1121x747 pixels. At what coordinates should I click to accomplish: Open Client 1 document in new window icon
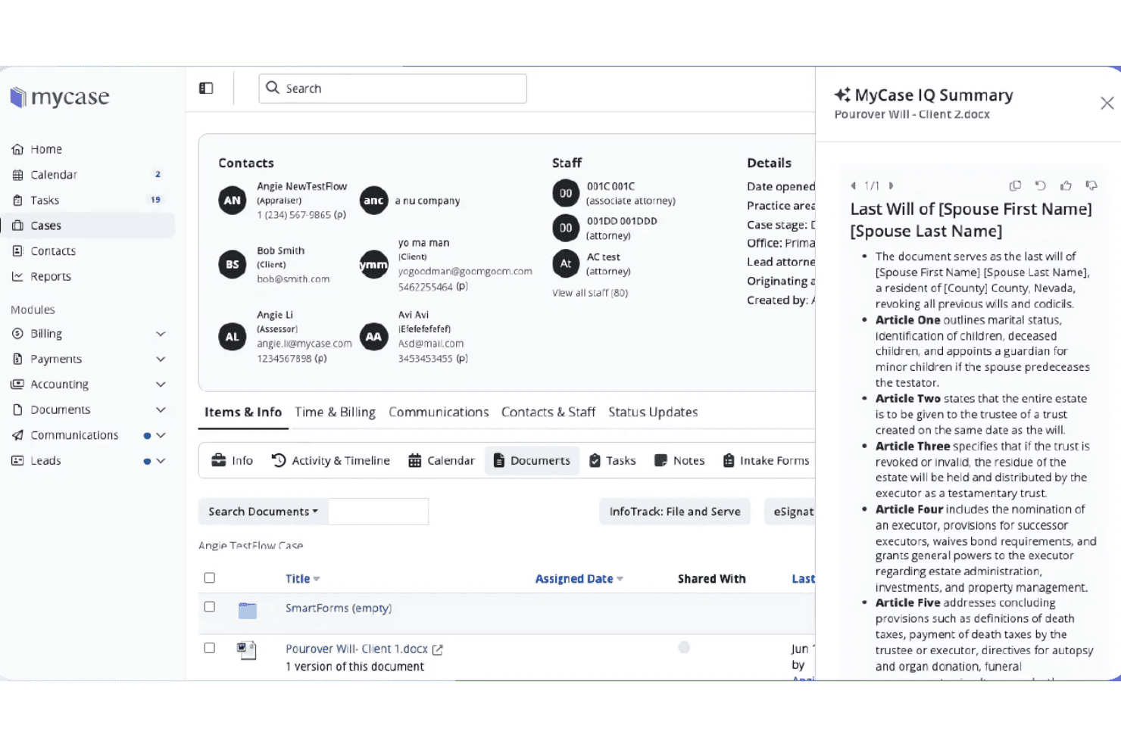click(437, 650)
